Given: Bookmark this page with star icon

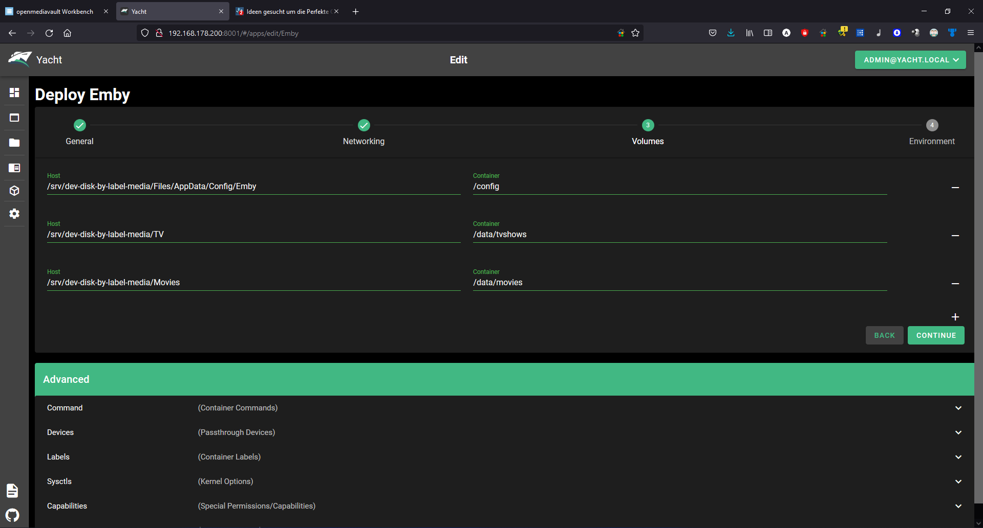Looking at the screenshot, I should coord(635,33).
